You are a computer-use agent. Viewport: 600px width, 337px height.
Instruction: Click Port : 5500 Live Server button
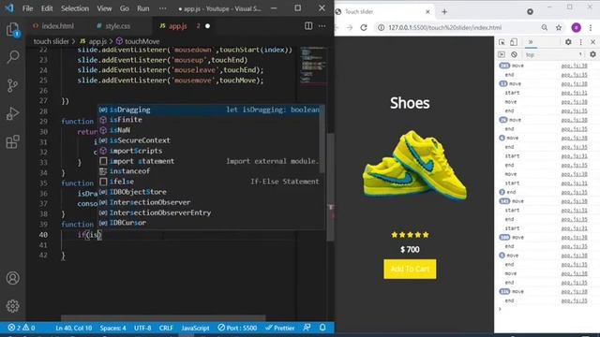point(237,328)
